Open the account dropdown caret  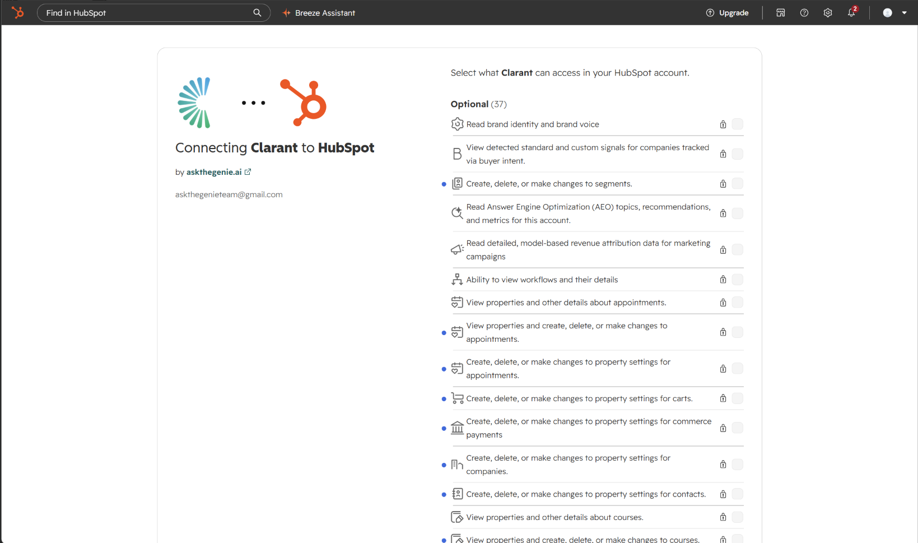(904, 12)
